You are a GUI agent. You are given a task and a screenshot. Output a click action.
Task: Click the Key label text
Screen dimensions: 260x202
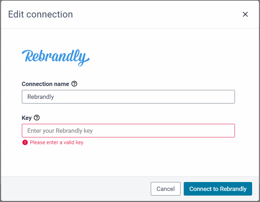27,118
